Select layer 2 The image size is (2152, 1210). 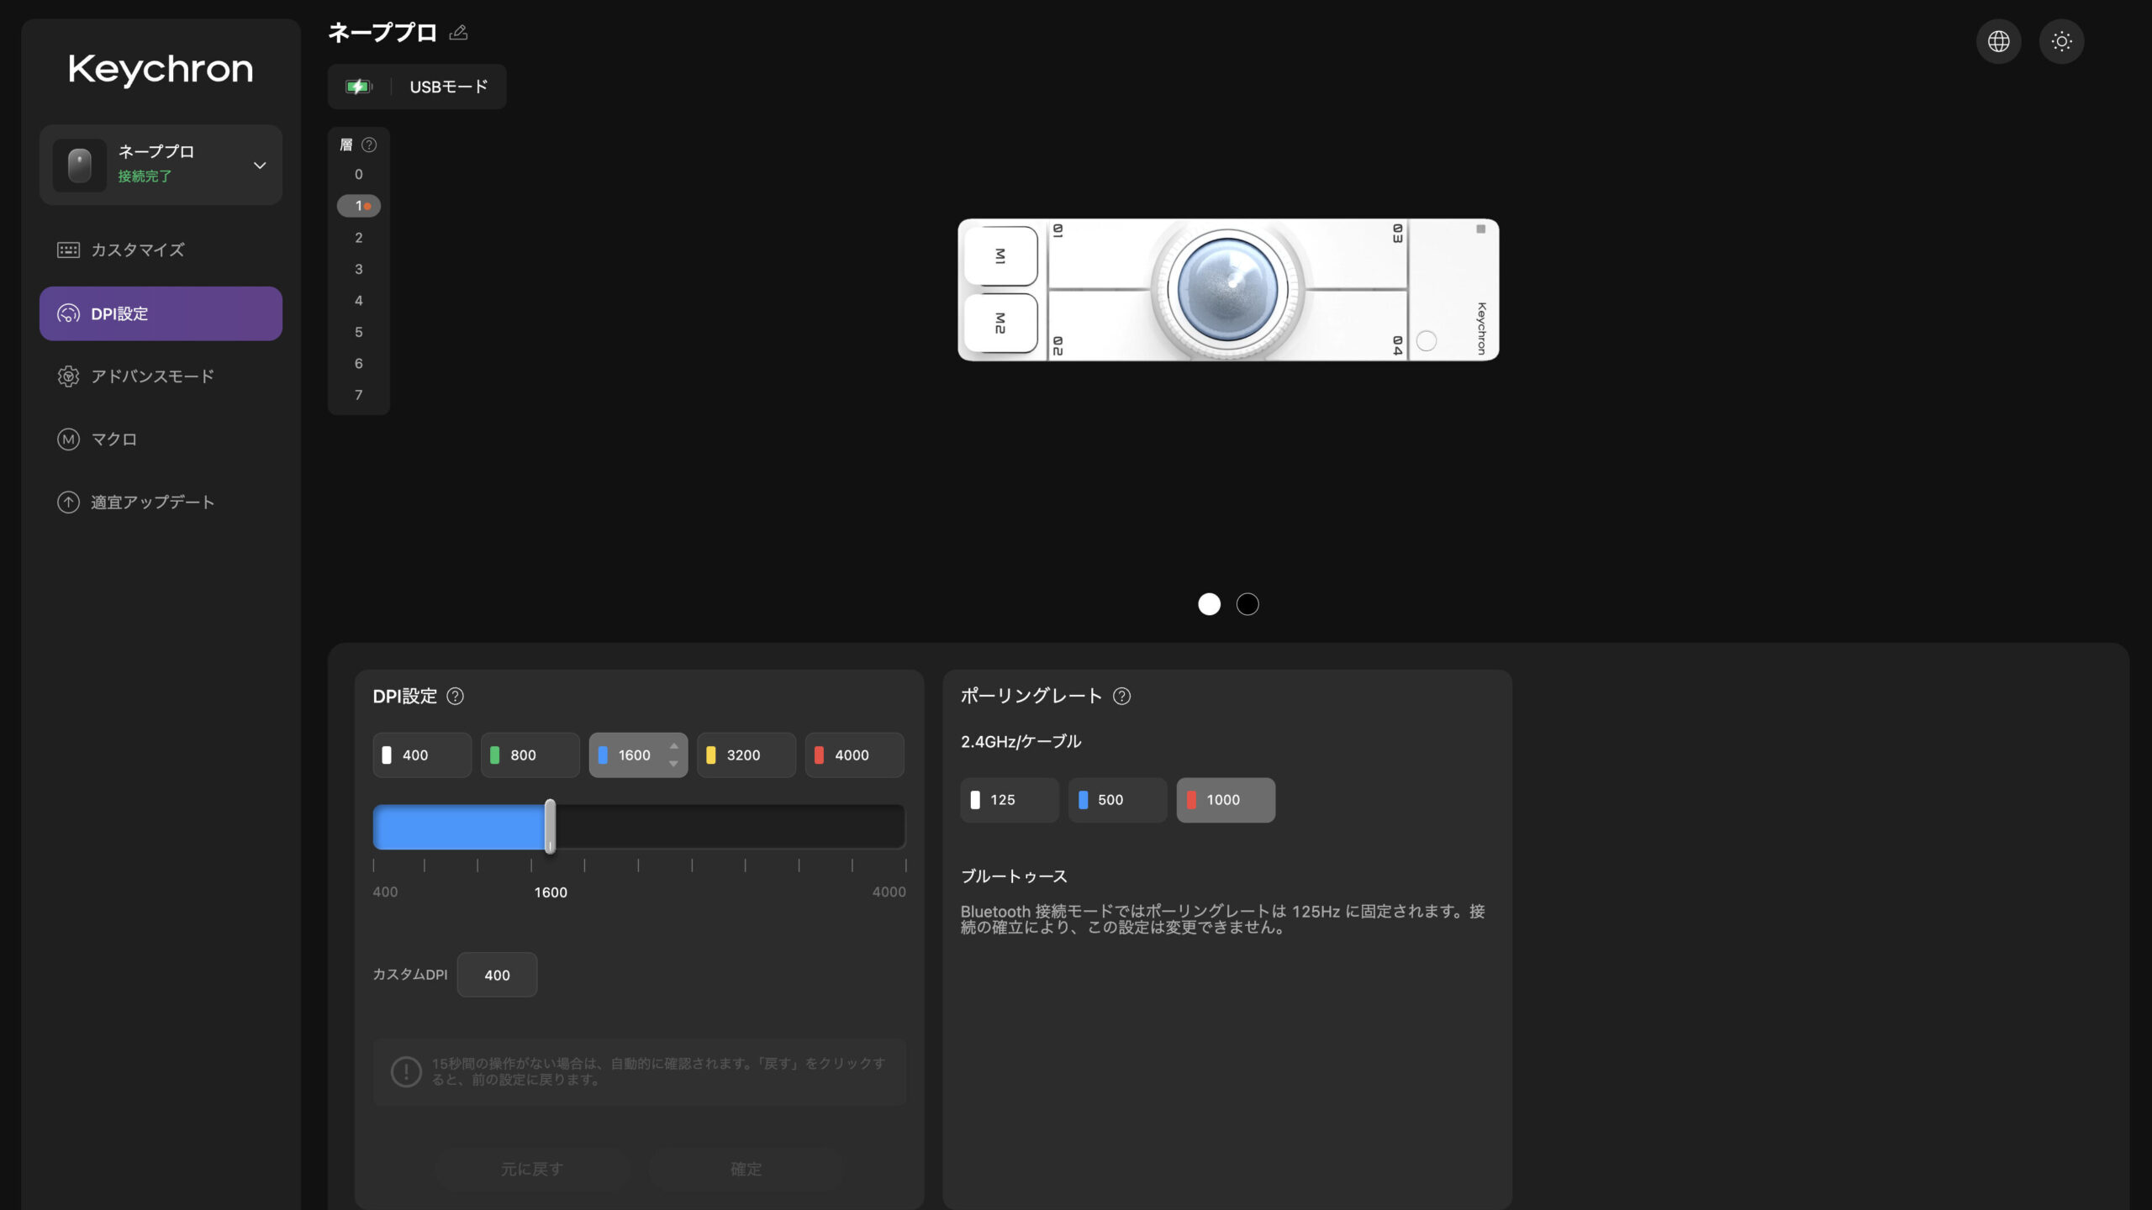tap(359, 238)
